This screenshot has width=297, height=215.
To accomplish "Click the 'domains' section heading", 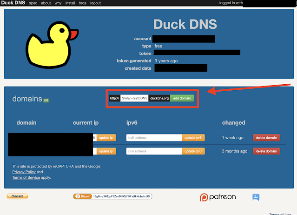I will (27, 99).
